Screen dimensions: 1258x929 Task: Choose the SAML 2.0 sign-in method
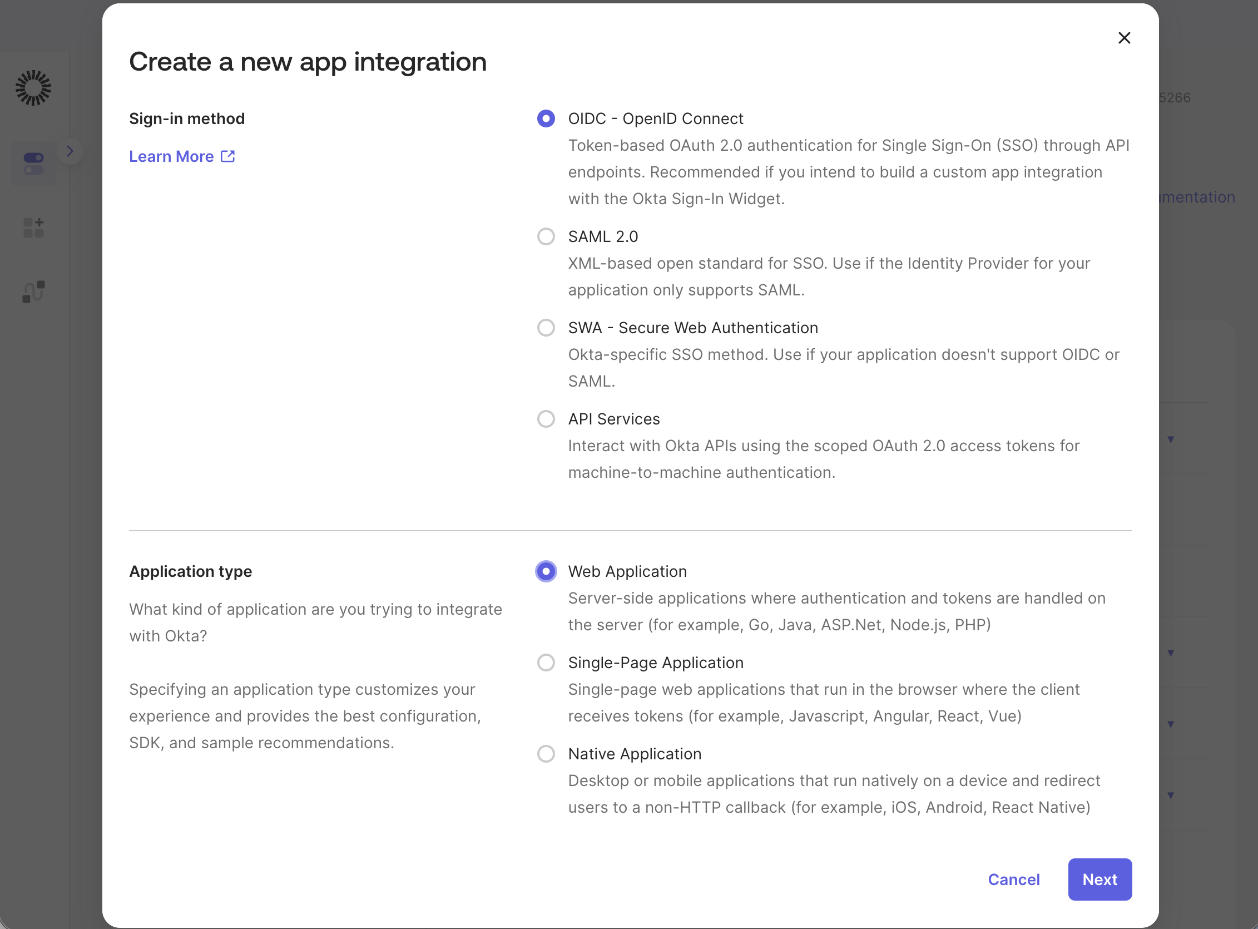546,236
